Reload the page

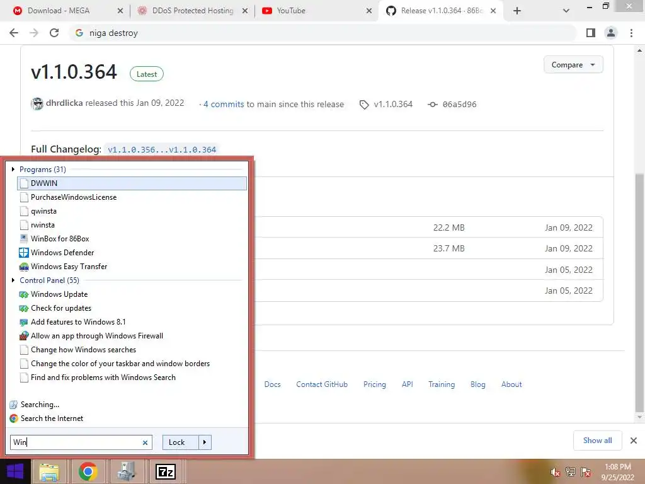[54, 33]
